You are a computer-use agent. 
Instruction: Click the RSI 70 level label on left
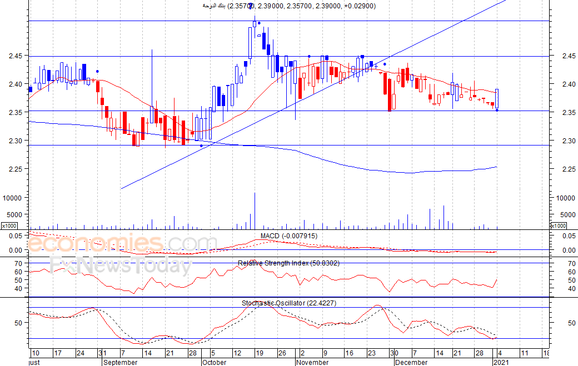[18, 264]
